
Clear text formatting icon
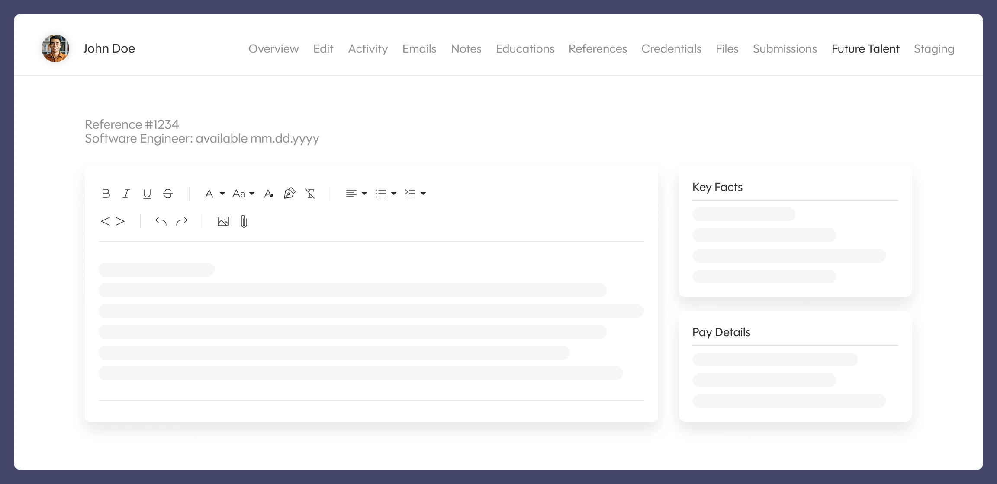[310, 194]
